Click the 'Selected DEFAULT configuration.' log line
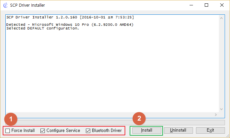Screen dimensions: 230x138 (43, 28)
